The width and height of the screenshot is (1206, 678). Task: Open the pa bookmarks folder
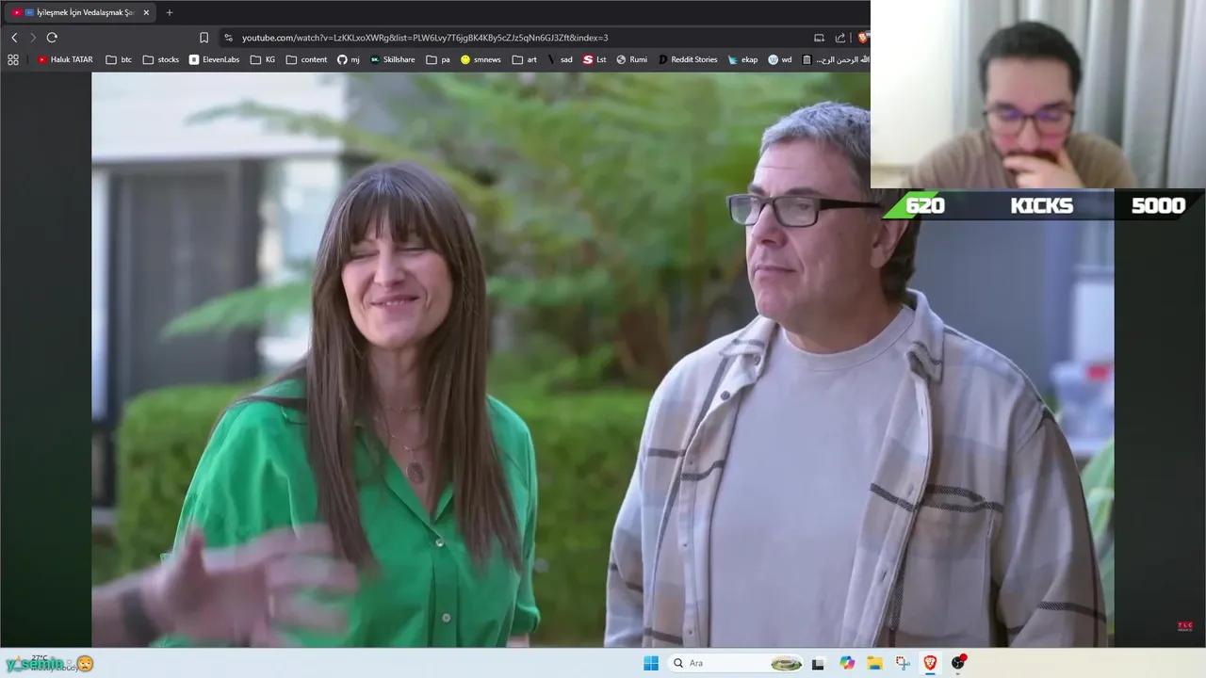coord(438,59)
